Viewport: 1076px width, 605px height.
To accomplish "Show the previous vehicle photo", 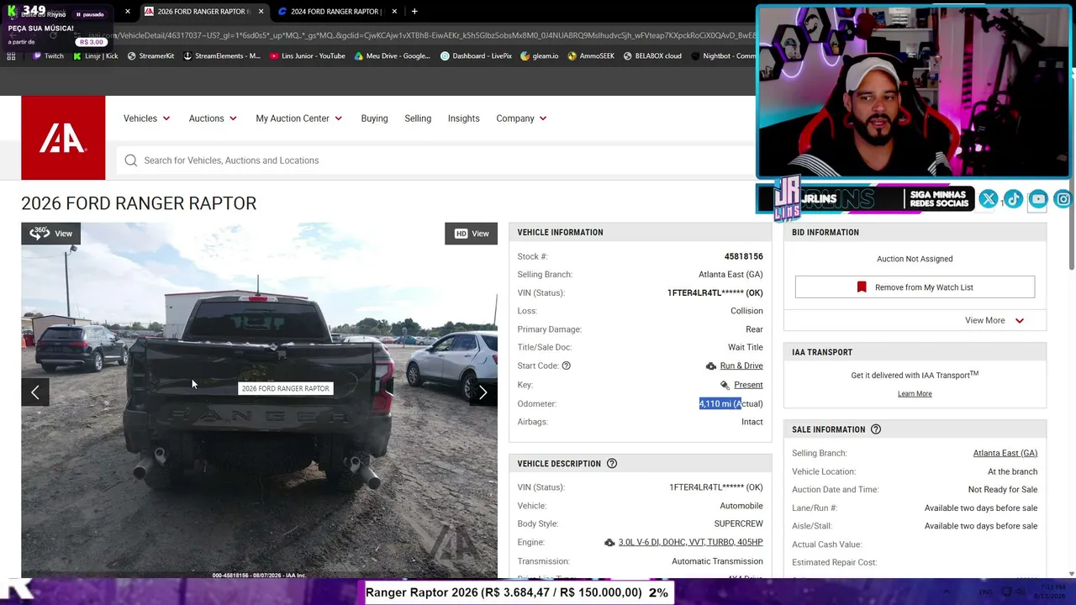I will tap(35, 392).
